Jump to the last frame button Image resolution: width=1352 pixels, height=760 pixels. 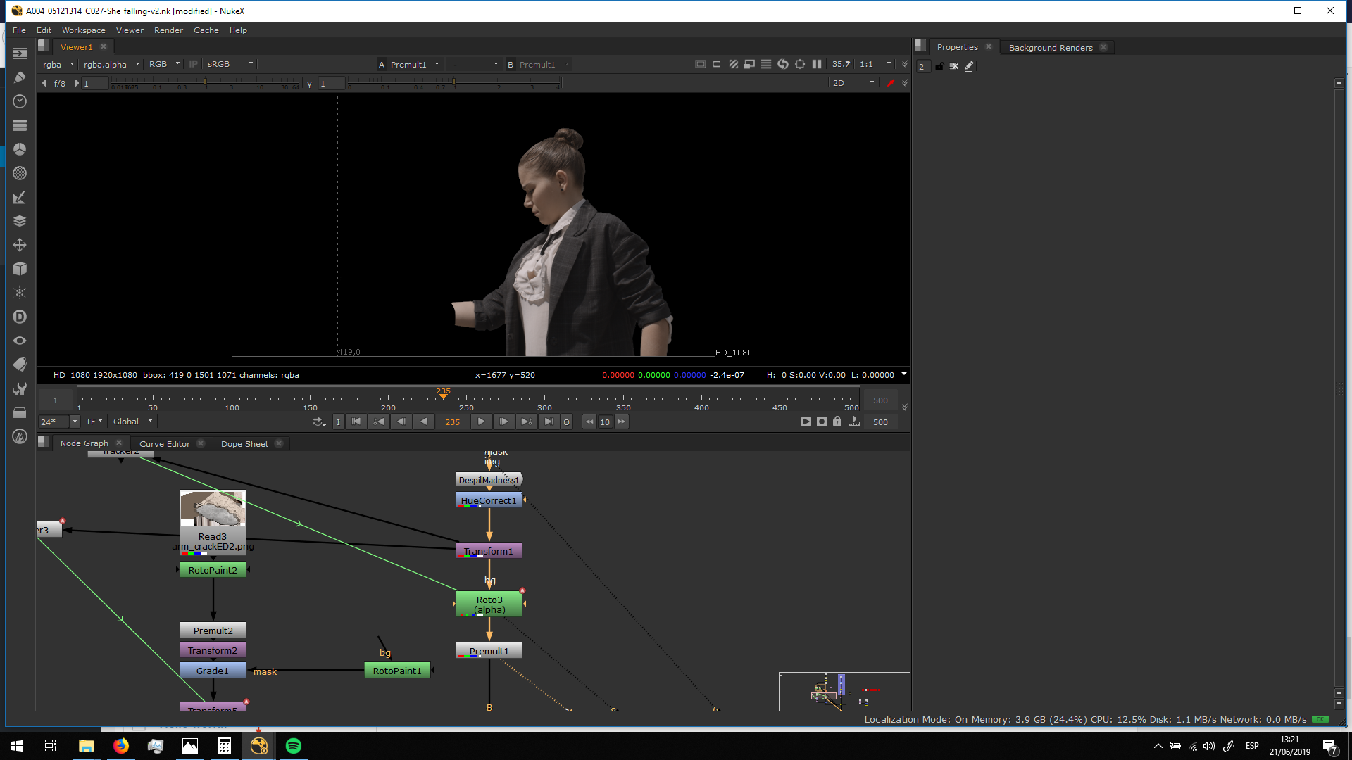(549, 422)
